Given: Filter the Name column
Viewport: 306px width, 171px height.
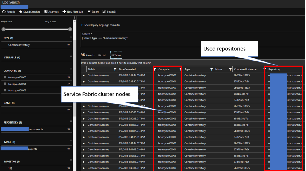Looking at the screenshot, I should pyautogui.click(x=230, y=70).
